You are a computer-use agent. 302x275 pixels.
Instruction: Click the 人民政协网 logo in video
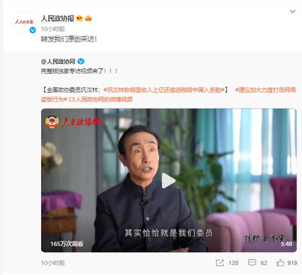pyautogui.click(x=74, y=122)
